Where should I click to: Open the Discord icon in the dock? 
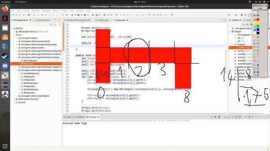(x=5, y=66)
